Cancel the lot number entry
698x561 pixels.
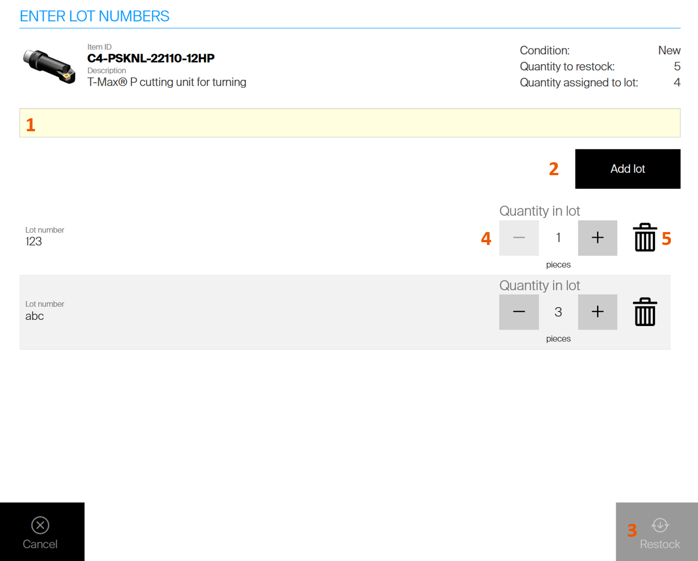point(41,532)
